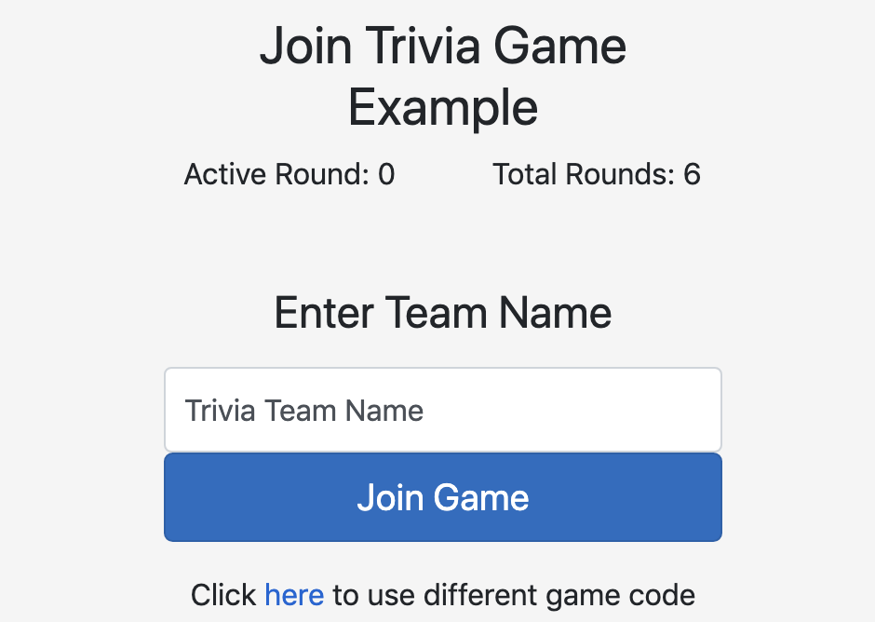Click the words 'Active Round' in the status row

pyautogui.click(x=276, y=174)
